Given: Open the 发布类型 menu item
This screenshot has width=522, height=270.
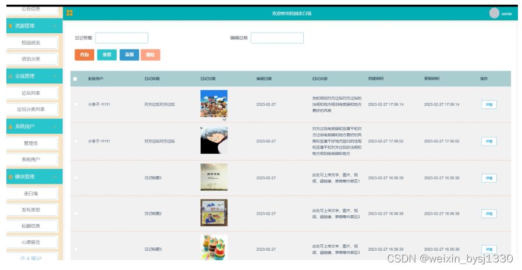Looking at the screenshot, I should pyautogui.click(x=32, y=209).
